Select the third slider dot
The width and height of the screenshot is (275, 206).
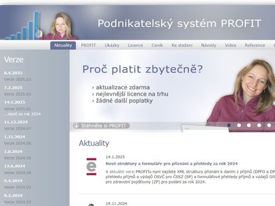point(249,126)
